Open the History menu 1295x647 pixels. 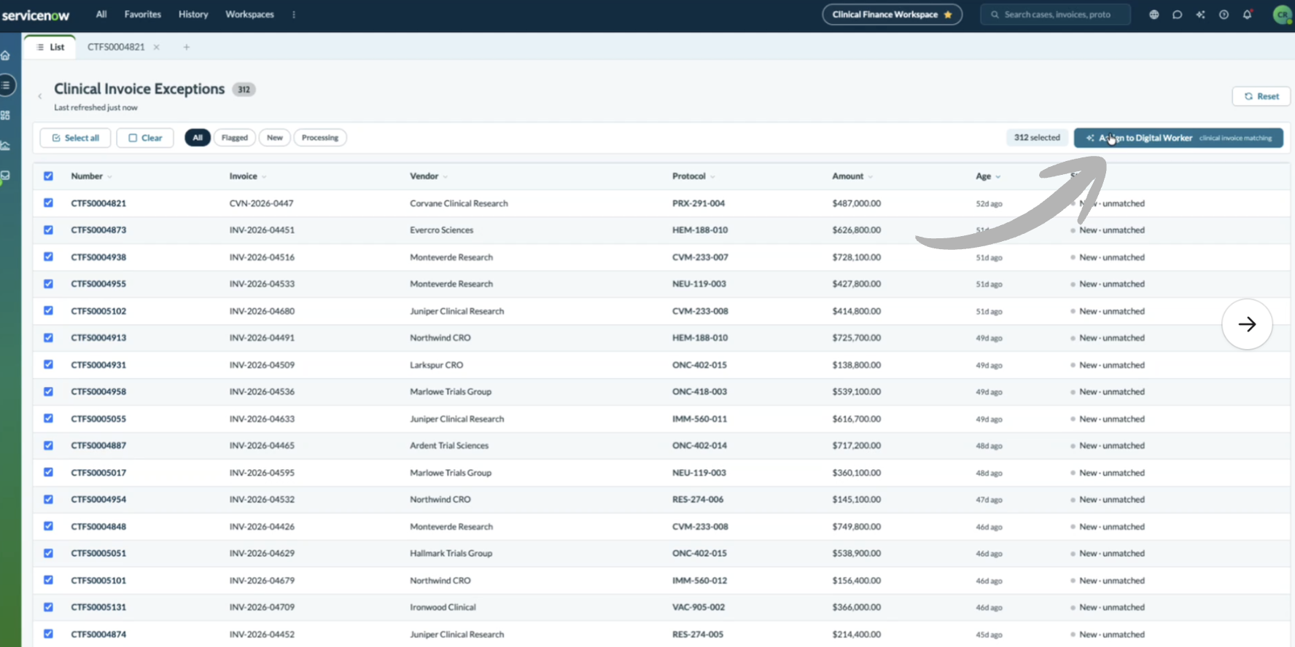pyautogui.click(x=193, y=15)
